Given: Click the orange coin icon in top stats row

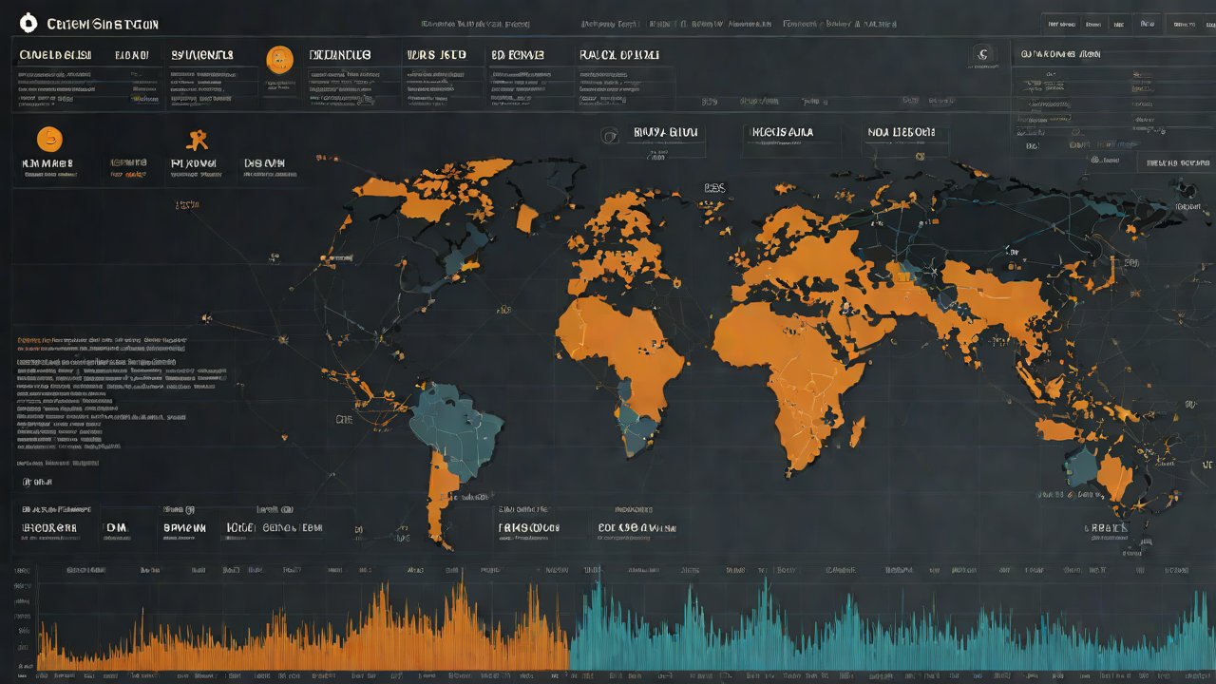Looking at the screenshot, I should pyautogui.click(x=279, y=59).
